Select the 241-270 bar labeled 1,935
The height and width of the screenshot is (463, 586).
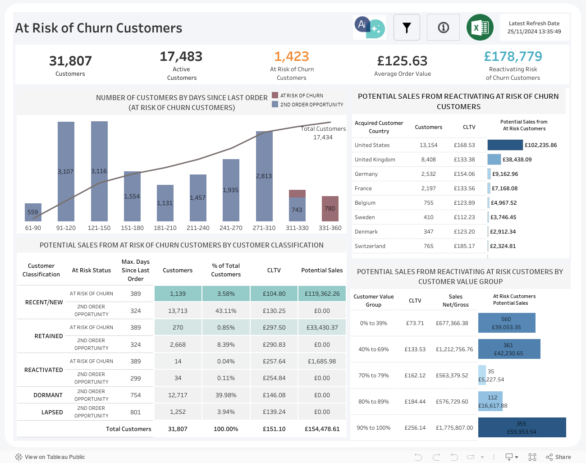click(231, 190)
